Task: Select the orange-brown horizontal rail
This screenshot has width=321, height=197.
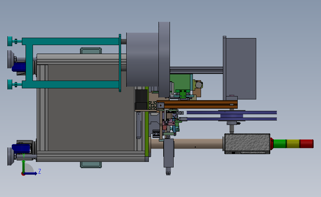Action: (197, 104)
